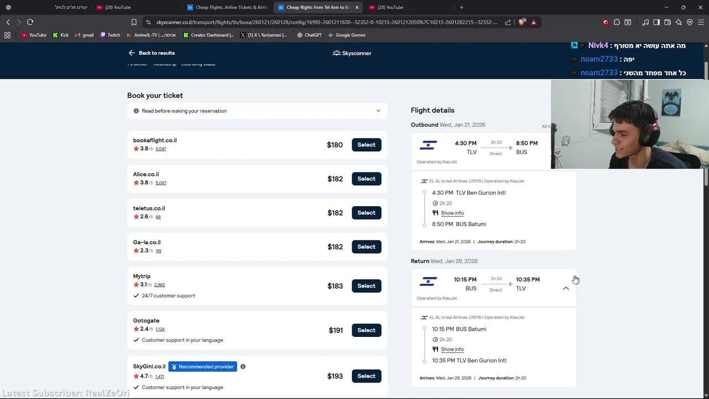Select the bookaflight.co.il $180 offer
Viewport: 709px width, 399px height.
366,145
